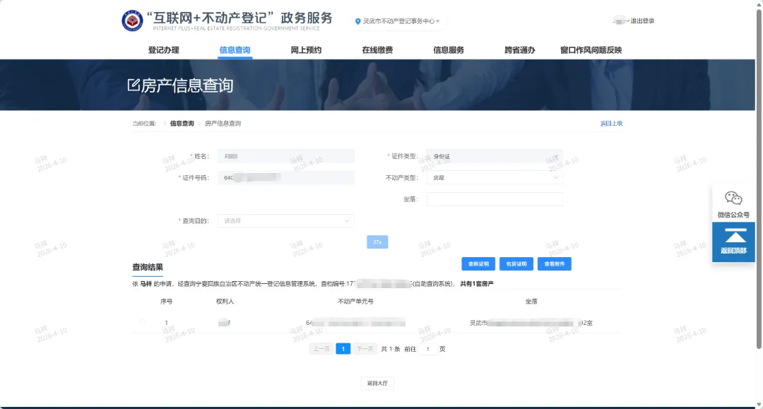Screen dimensions: 763x409
Task: Click the 返回顶部 up-arrow button
Action: coord(733,242)
